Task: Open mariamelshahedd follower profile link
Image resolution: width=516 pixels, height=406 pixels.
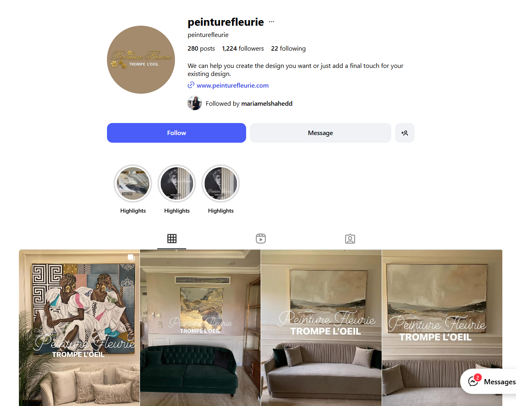Action: click(267, 104)
